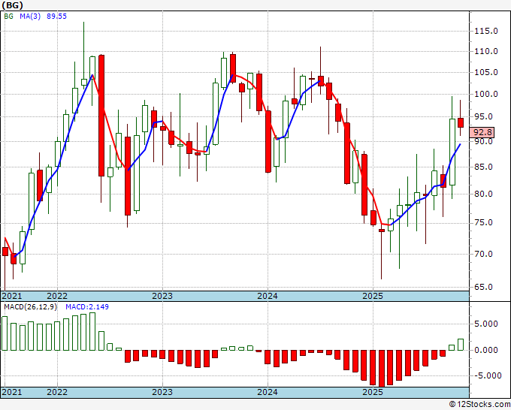The height and width of the screenshot is (410, 511).
Task: Click the 80.0 price axis label
Action: (x=484, y=194)
